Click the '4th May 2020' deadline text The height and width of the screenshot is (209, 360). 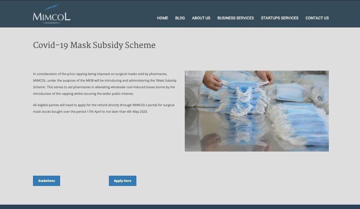[137, 112]
